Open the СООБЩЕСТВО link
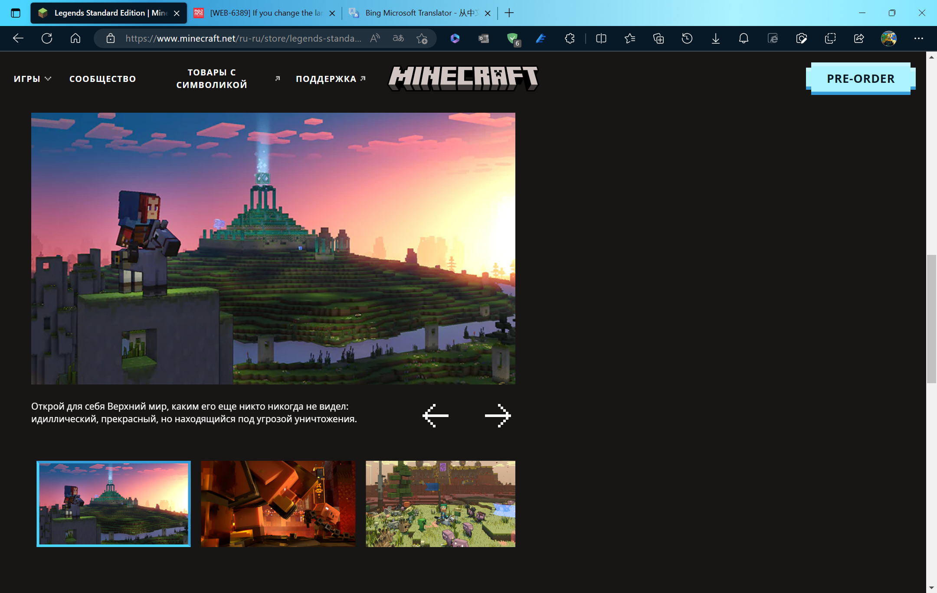 (103, 79)
